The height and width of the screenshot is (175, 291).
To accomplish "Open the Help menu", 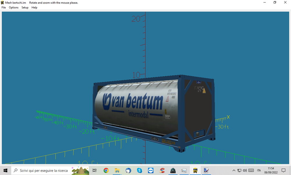I will [34, 8].
